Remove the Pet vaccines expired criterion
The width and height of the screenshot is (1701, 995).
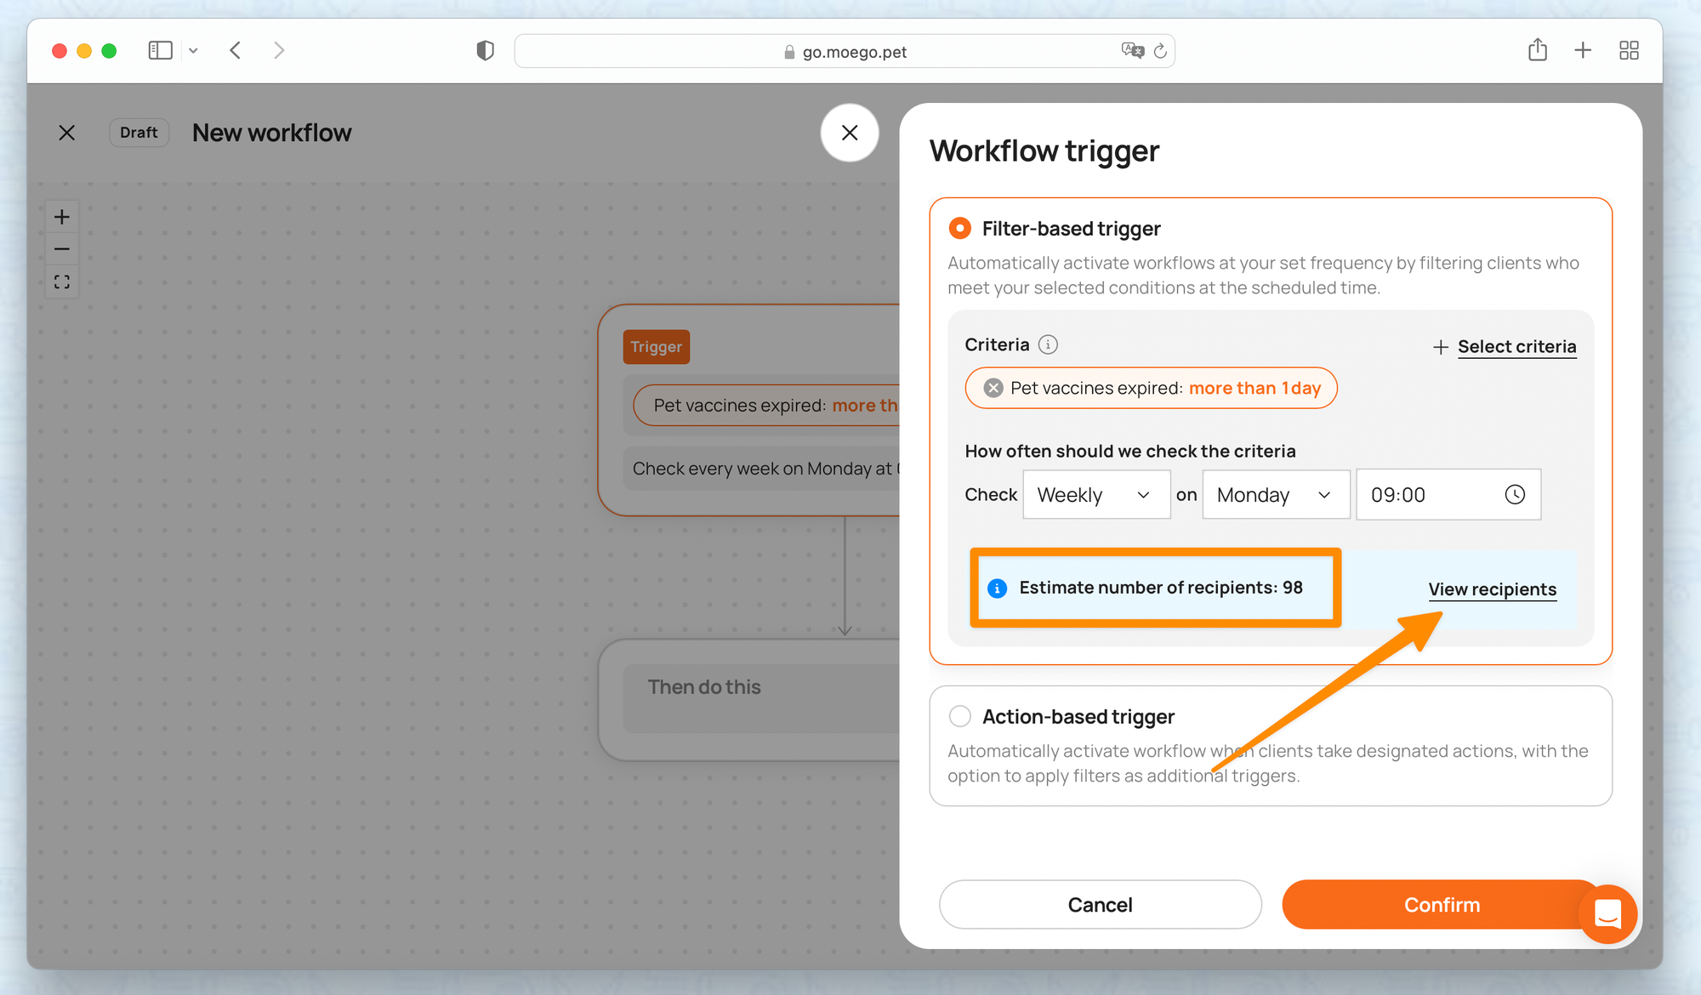coord(993,389)
